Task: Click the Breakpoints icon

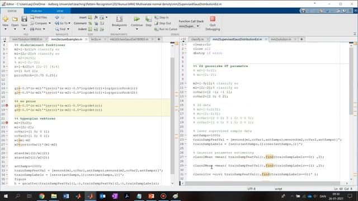Action: (119, 19)
